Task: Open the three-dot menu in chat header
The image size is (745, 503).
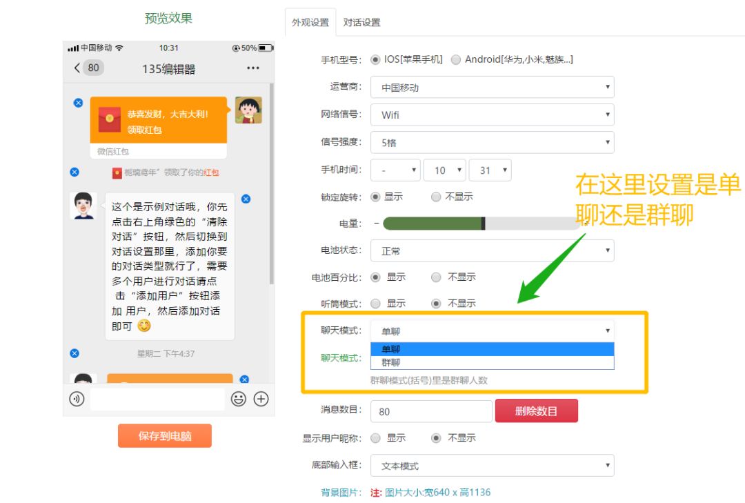Action: 252,68
